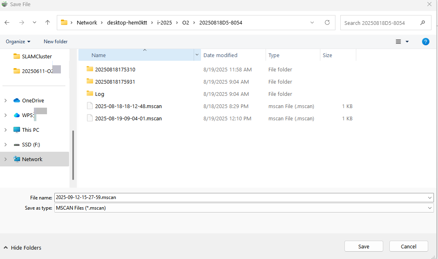Select file 2025-08-18-18-12-48.mscan
The height and width of the screenshot is (259, 438).
(x=128, y=106)
